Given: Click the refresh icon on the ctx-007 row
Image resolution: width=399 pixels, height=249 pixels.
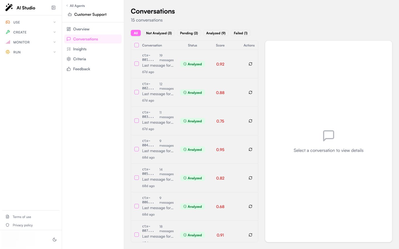Looking at the screenshot, I should coord(250,235).
